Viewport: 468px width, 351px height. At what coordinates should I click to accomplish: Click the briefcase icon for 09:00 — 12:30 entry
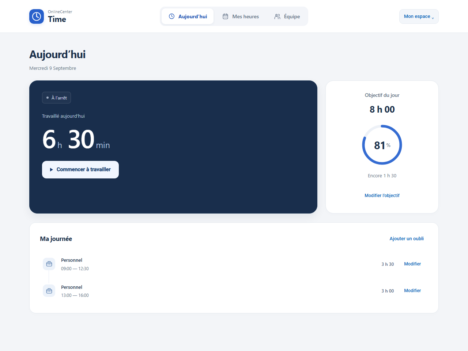pos(49,264)
